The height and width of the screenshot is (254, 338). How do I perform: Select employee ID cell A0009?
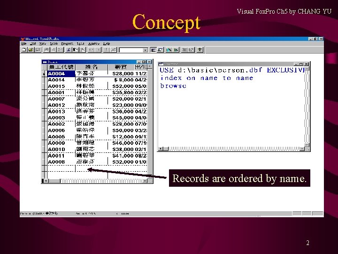61,143
